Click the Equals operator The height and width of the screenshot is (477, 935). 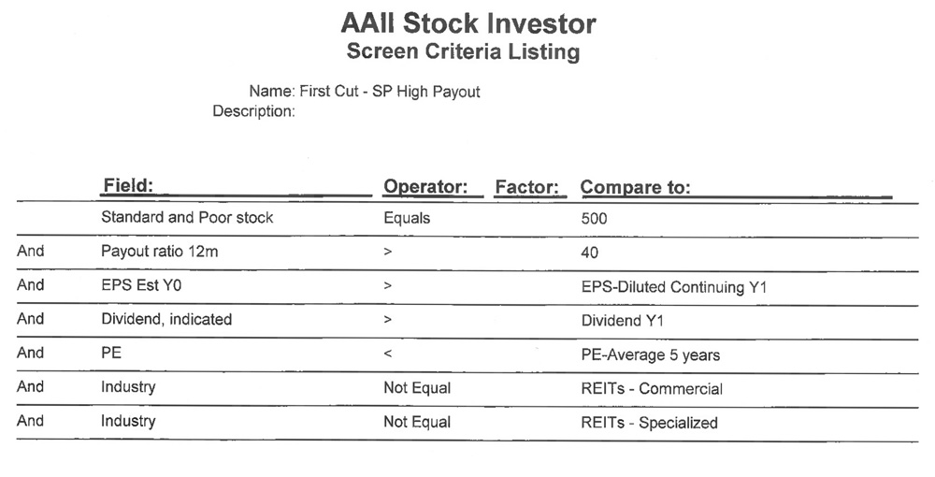(407, 218)
